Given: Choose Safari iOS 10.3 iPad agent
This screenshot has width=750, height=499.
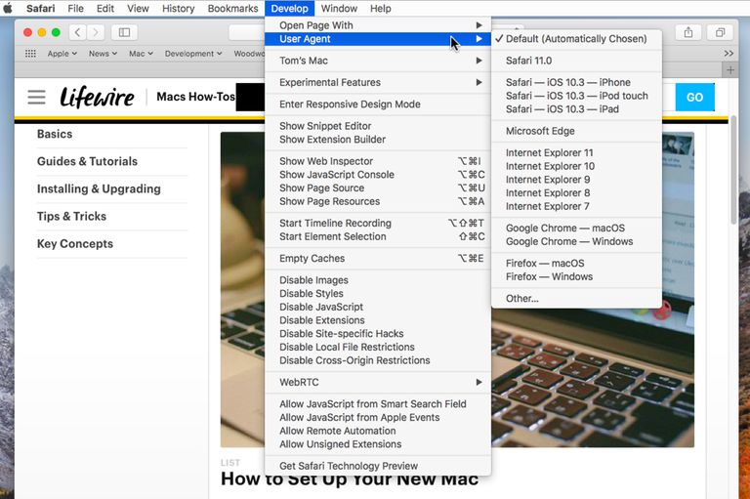Looking at the screenshot, I should 576,109.
